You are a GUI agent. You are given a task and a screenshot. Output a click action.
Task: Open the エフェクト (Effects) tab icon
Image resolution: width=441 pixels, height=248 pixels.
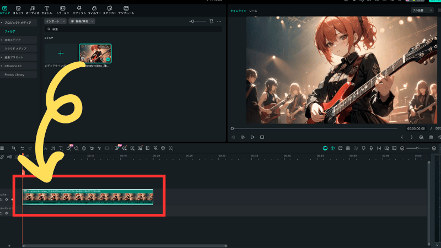point(79,8)
